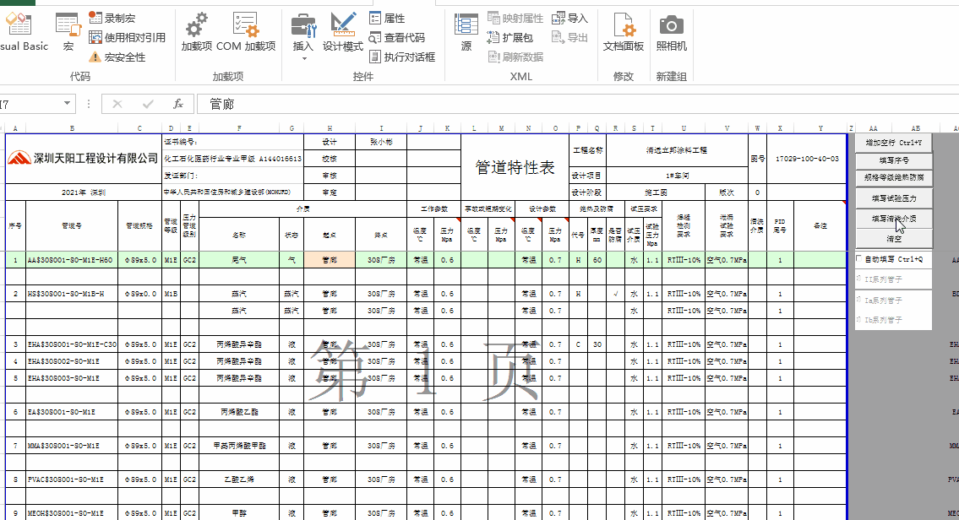This screenshot has height=520, width=959.
Task: Click XML 导入 import
Action: tap(569, 19)
